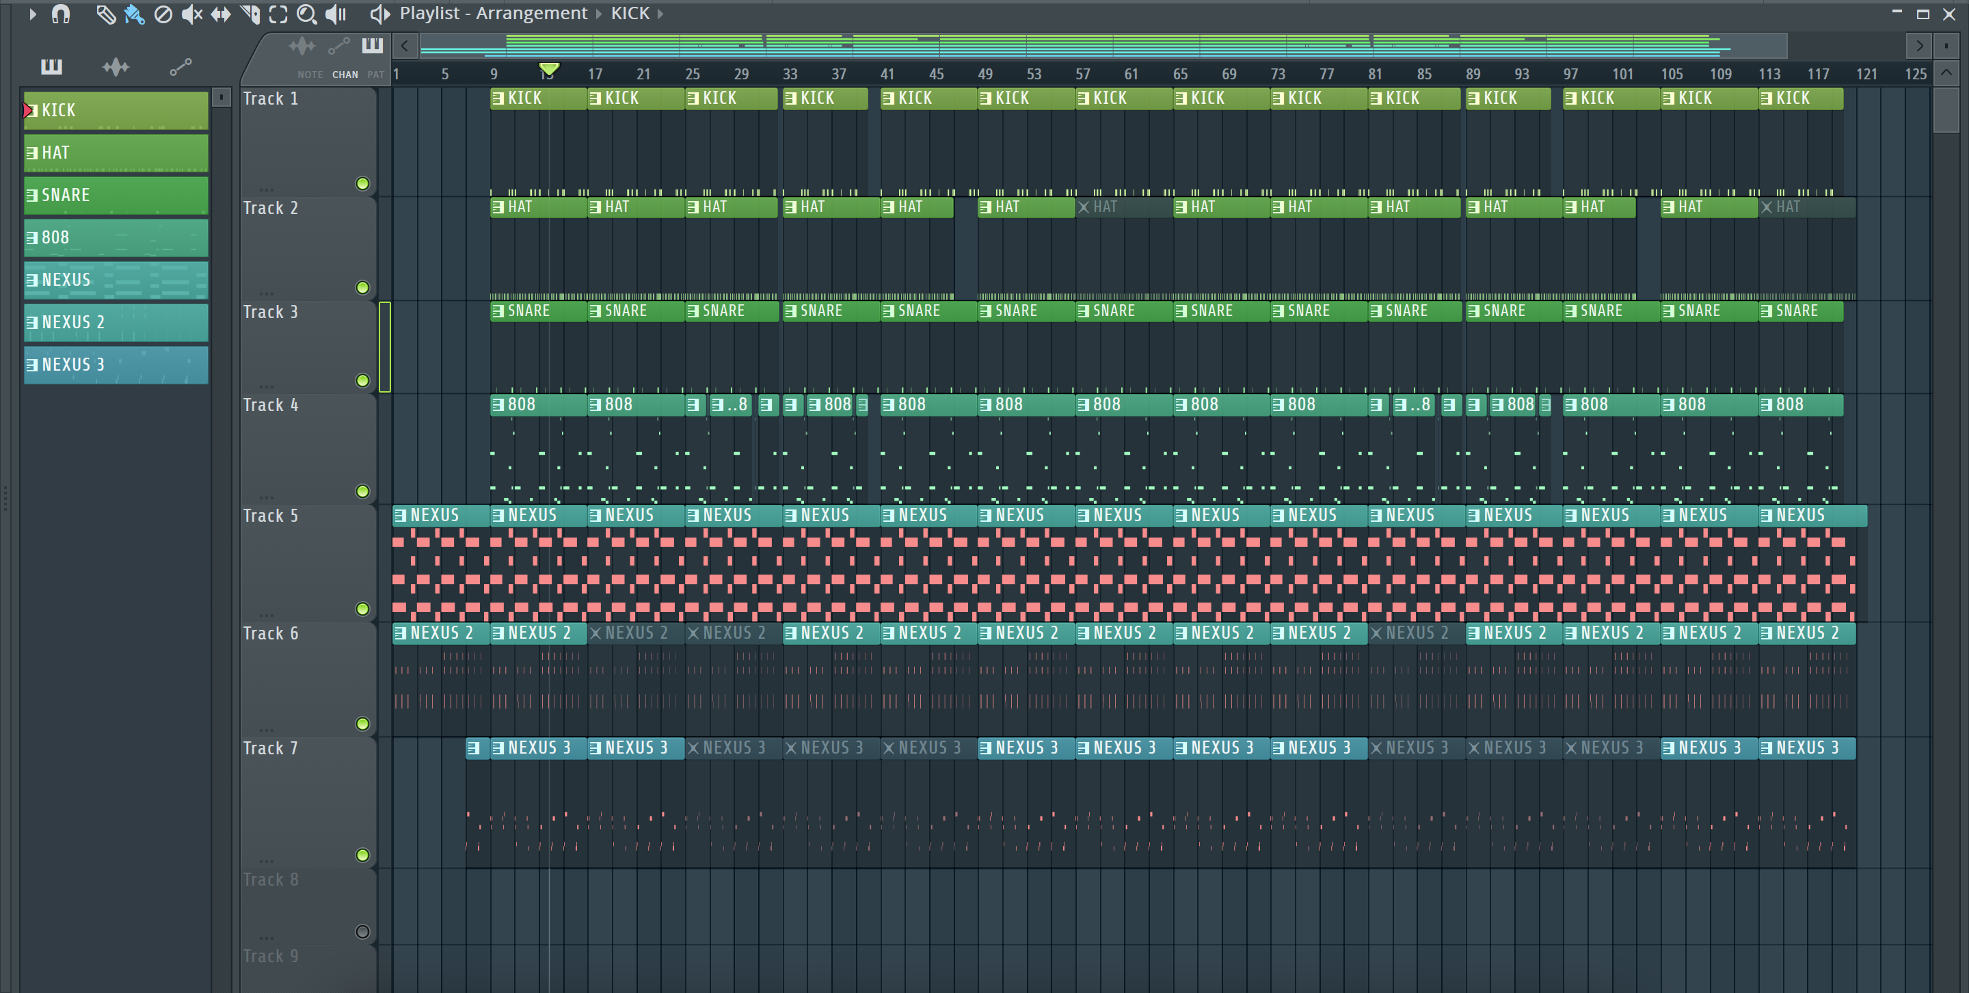Click bar 57 on the timeline ruler
The height and width of the screenshot is (993, 1969).
(x=1082, y=74)
